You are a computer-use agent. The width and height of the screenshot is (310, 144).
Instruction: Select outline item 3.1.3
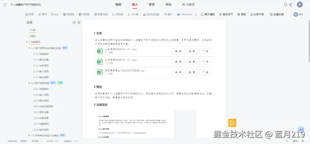(41, 66)
